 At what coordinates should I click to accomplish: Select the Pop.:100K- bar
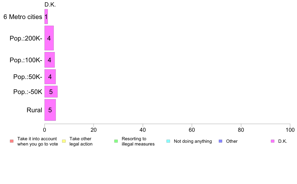pos(50,60)
